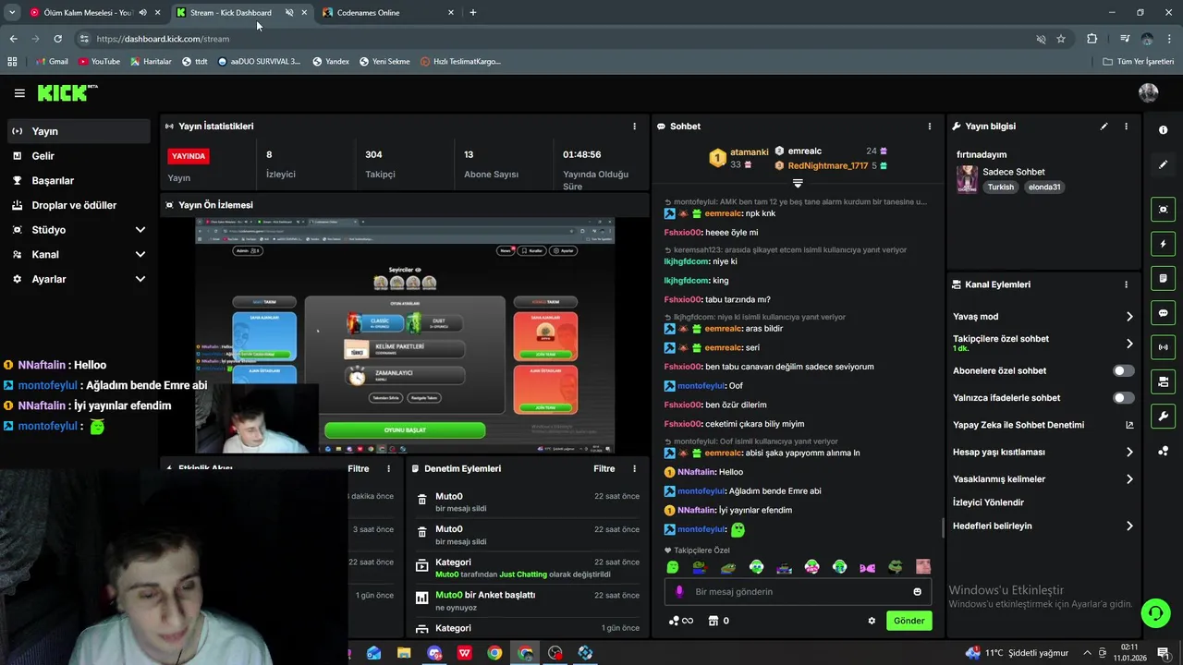This screenshot has width=1183, height=665.
Task: Open YouTube bookmark in bookmarks bar
Action: (99, 62)
